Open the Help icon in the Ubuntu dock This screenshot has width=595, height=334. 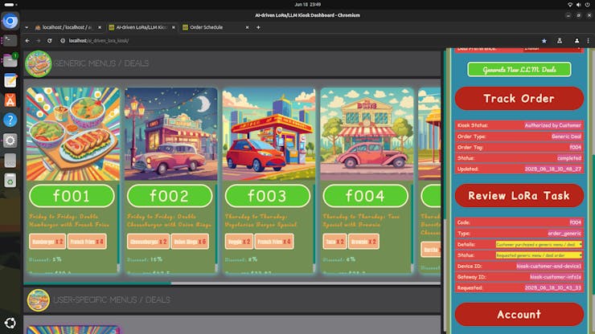pyautogui.click(x=10, y=120)
